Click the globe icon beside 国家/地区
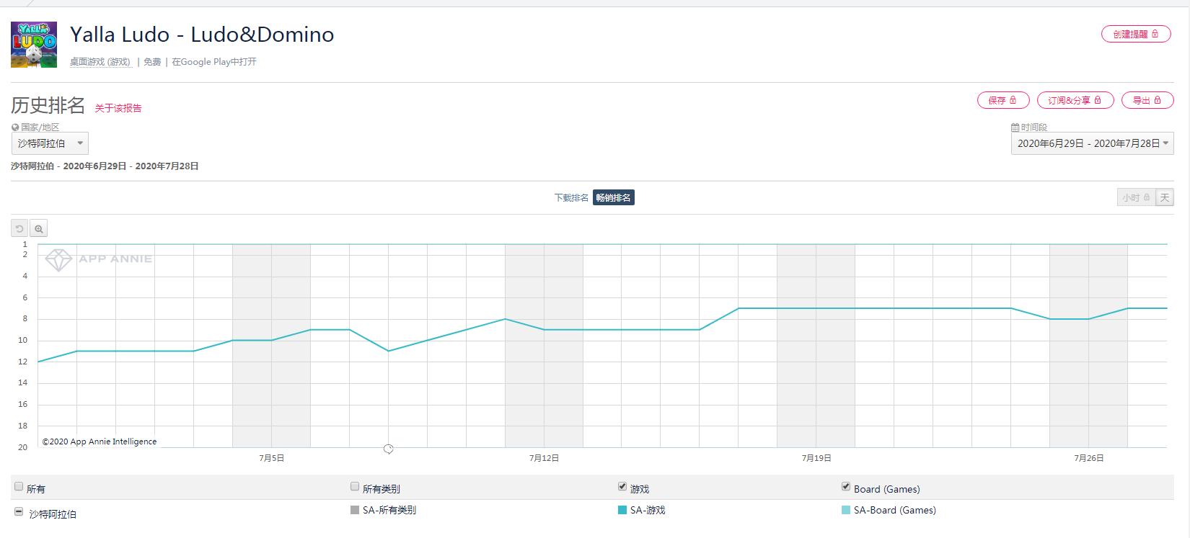1190x538 pixels. click(x=15, y=127)
